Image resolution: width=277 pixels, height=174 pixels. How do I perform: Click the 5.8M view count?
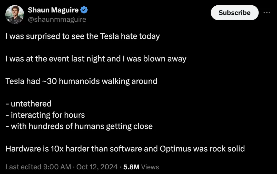click(x=131, y=167)
